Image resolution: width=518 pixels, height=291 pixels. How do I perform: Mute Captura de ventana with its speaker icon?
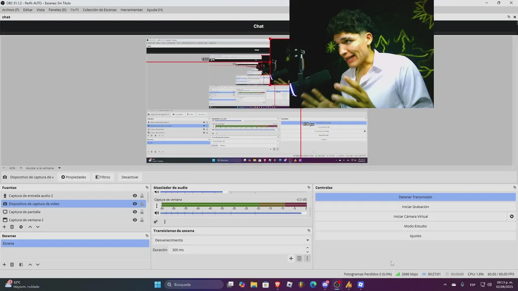(x=157, y=213)
